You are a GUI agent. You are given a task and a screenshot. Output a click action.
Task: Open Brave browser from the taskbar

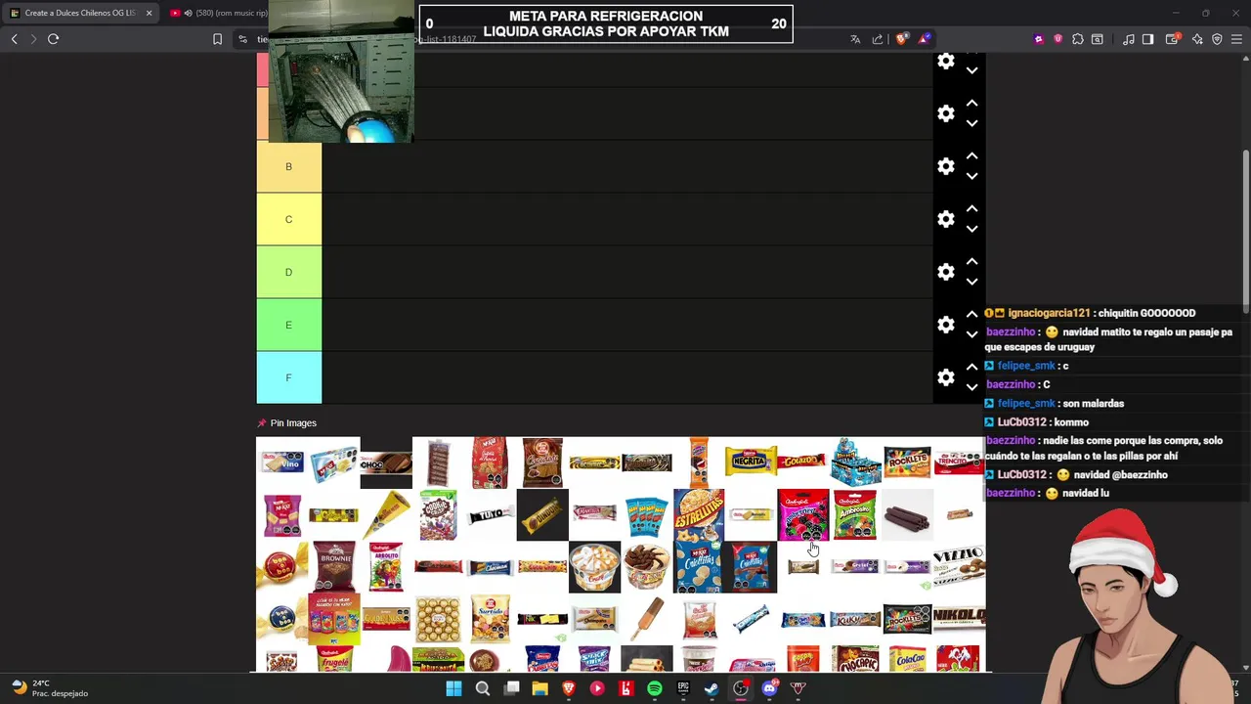pyautogui.click(x=569, y=688)
